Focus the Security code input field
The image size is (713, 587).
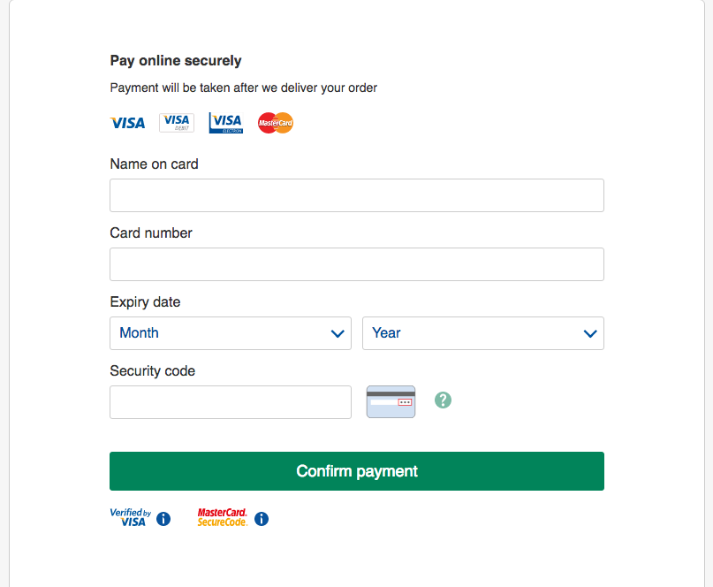point(231,402)
